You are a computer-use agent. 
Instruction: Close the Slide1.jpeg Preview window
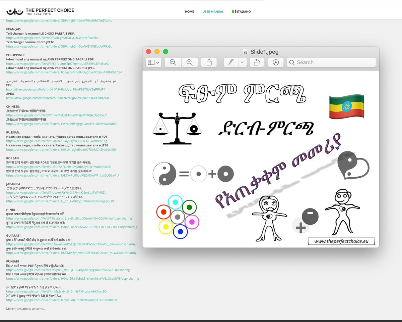(148, 52)
